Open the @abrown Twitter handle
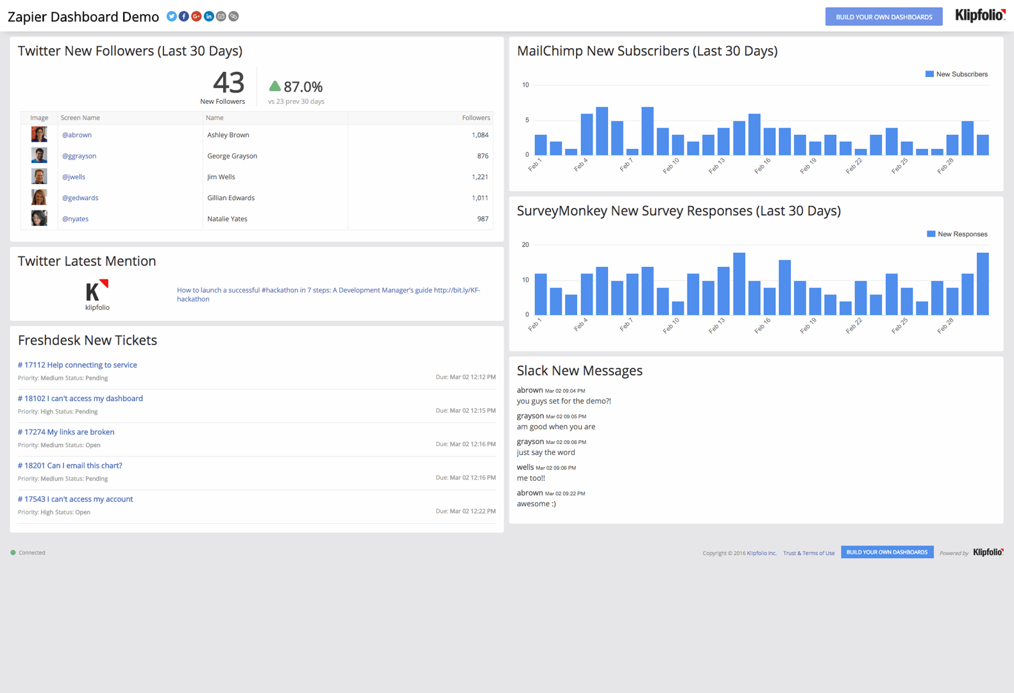Viewport: 1014px width, 693px height. (x=77, y=135)
